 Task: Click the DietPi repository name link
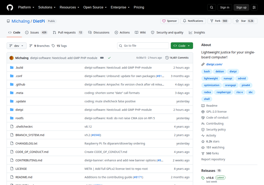click(39, 21)
